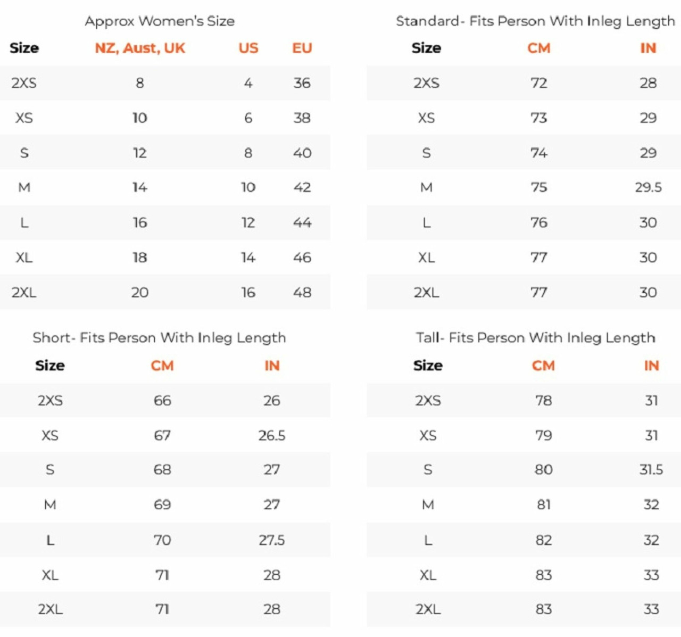
Task: Select the US column header
Action: (248, 48)
